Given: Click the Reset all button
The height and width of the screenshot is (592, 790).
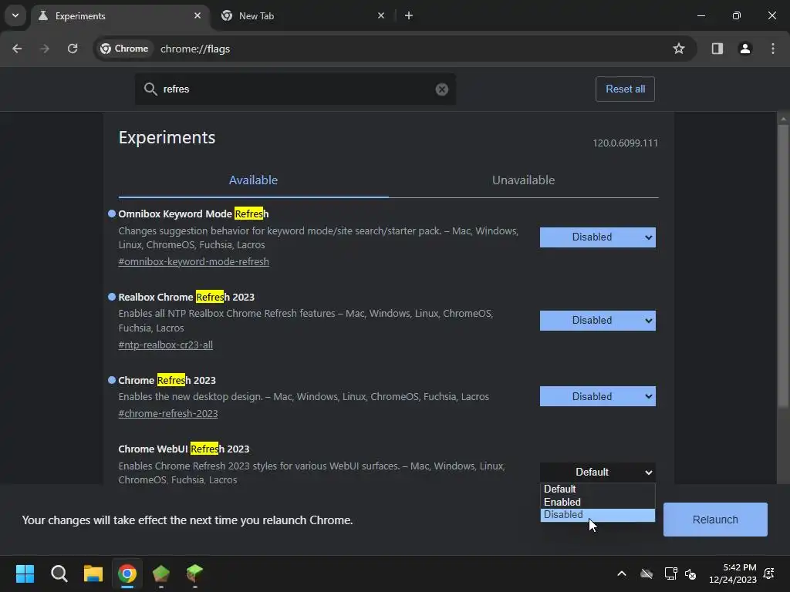Looking at the screenshot, I should (x=625, y=89).
